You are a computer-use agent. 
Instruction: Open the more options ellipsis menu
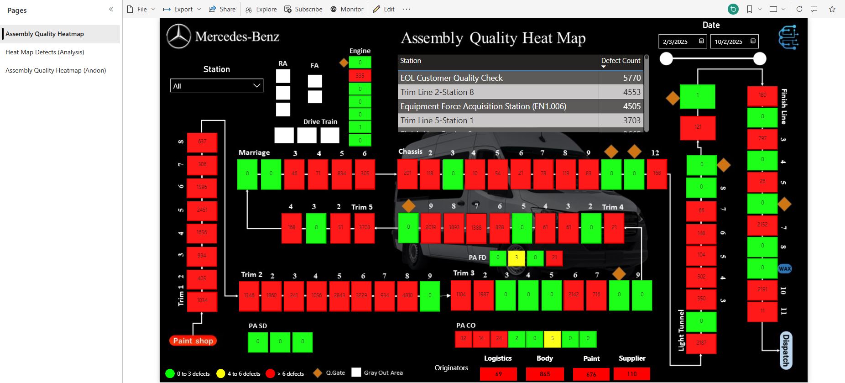[x=407, y=9]
